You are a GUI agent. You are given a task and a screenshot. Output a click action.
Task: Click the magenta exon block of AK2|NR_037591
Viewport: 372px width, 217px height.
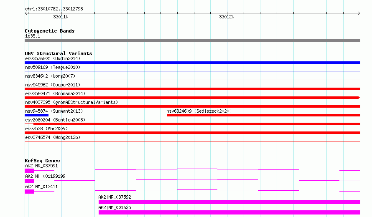pos(29,171)
